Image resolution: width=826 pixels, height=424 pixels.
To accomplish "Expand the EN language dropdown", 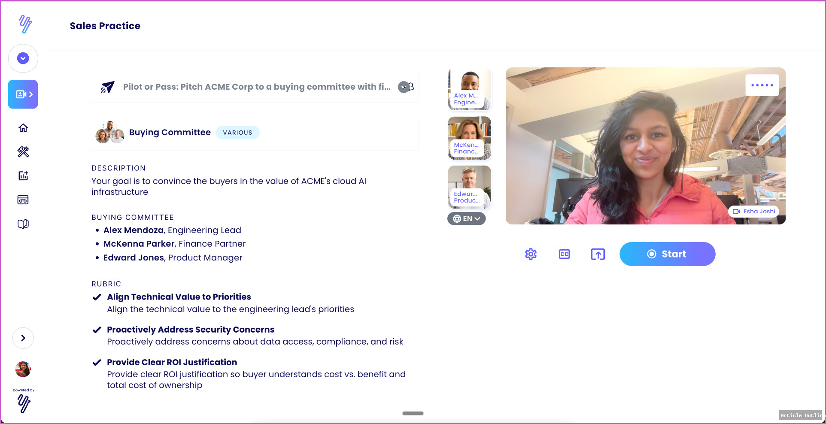I will click(467, 218).
